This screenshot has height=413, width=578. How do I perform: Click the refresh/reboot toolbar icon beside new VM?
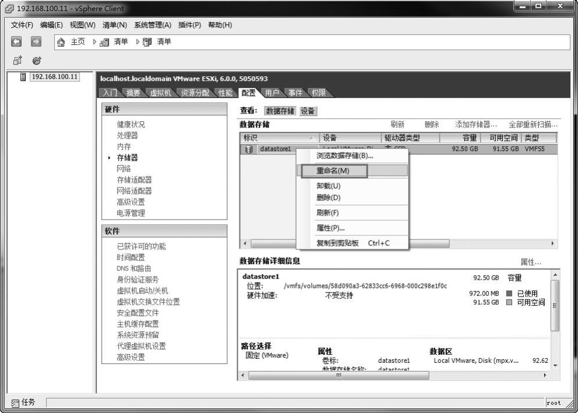37,61
